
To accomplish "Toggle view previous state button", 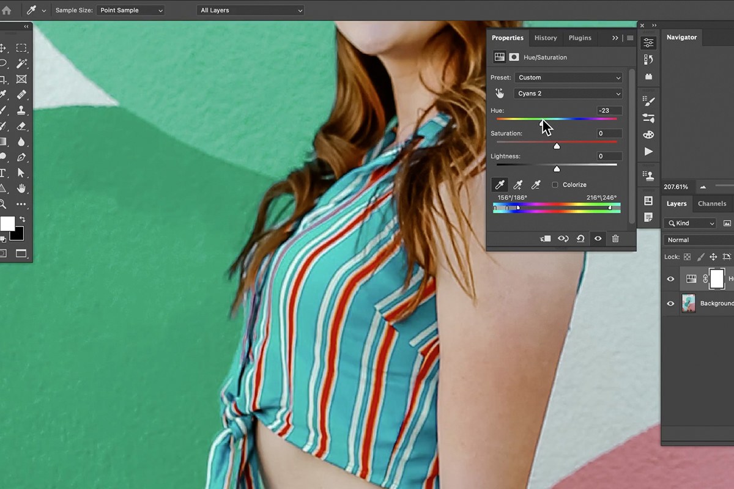I will [x=563, y=238].
